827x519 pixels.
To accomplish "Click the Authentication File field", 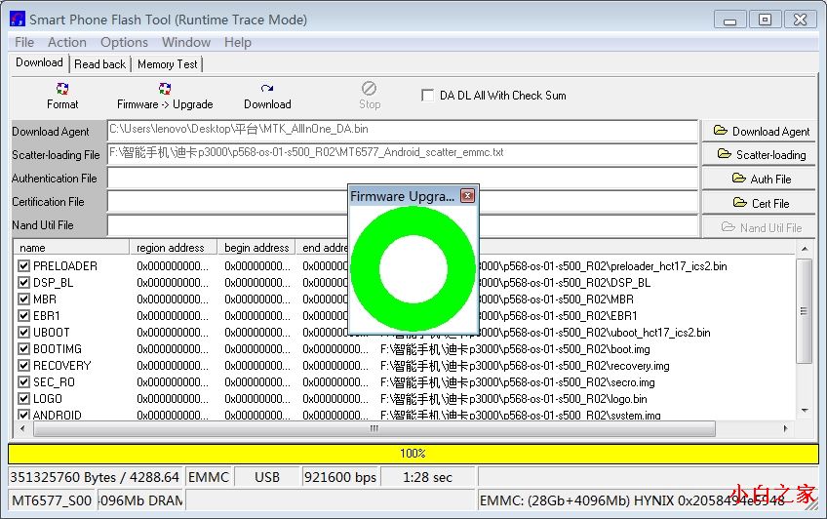I will coord(403,178).
